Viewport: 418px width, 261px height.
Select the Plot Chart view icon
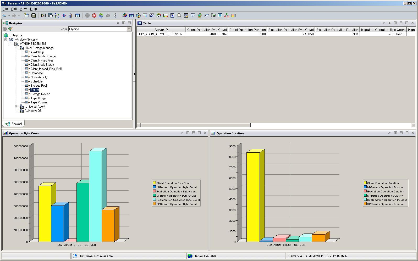pyautogui.click(x=152, y=15)
